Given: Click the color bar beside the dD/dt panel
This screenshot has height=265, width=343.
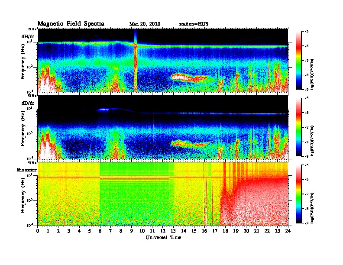Looking at the screenshot, I should point(299,127).
